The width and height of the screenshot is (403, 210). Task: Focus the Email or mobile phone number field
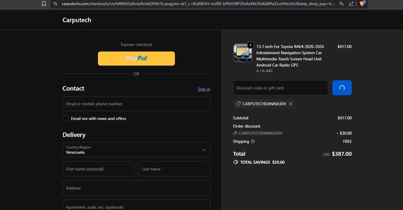click(136, 104)
